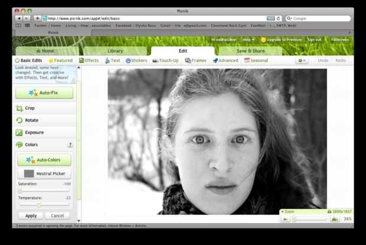
Task: Open the Featured star section
Action: pos(60,61)
